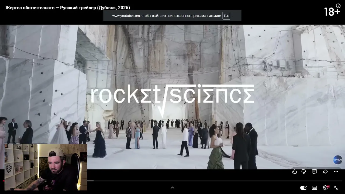Expand more videos with the up chevron
Screen dimensions: 345x194
pyautogui.click(x=172, y=188)
